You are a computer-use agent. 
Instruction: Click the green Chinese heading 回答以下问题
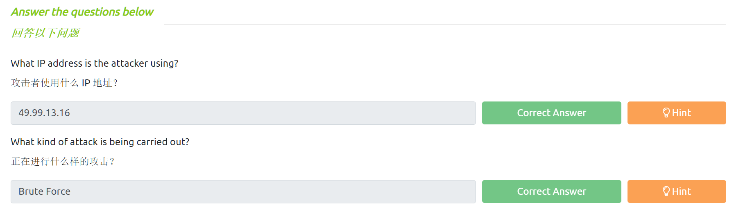(45, 33)
